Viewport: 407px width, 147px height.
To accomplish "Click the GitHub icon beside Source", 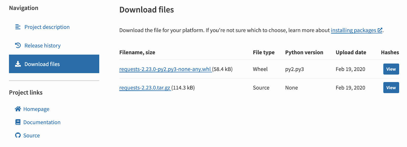I will click(18, 135).
